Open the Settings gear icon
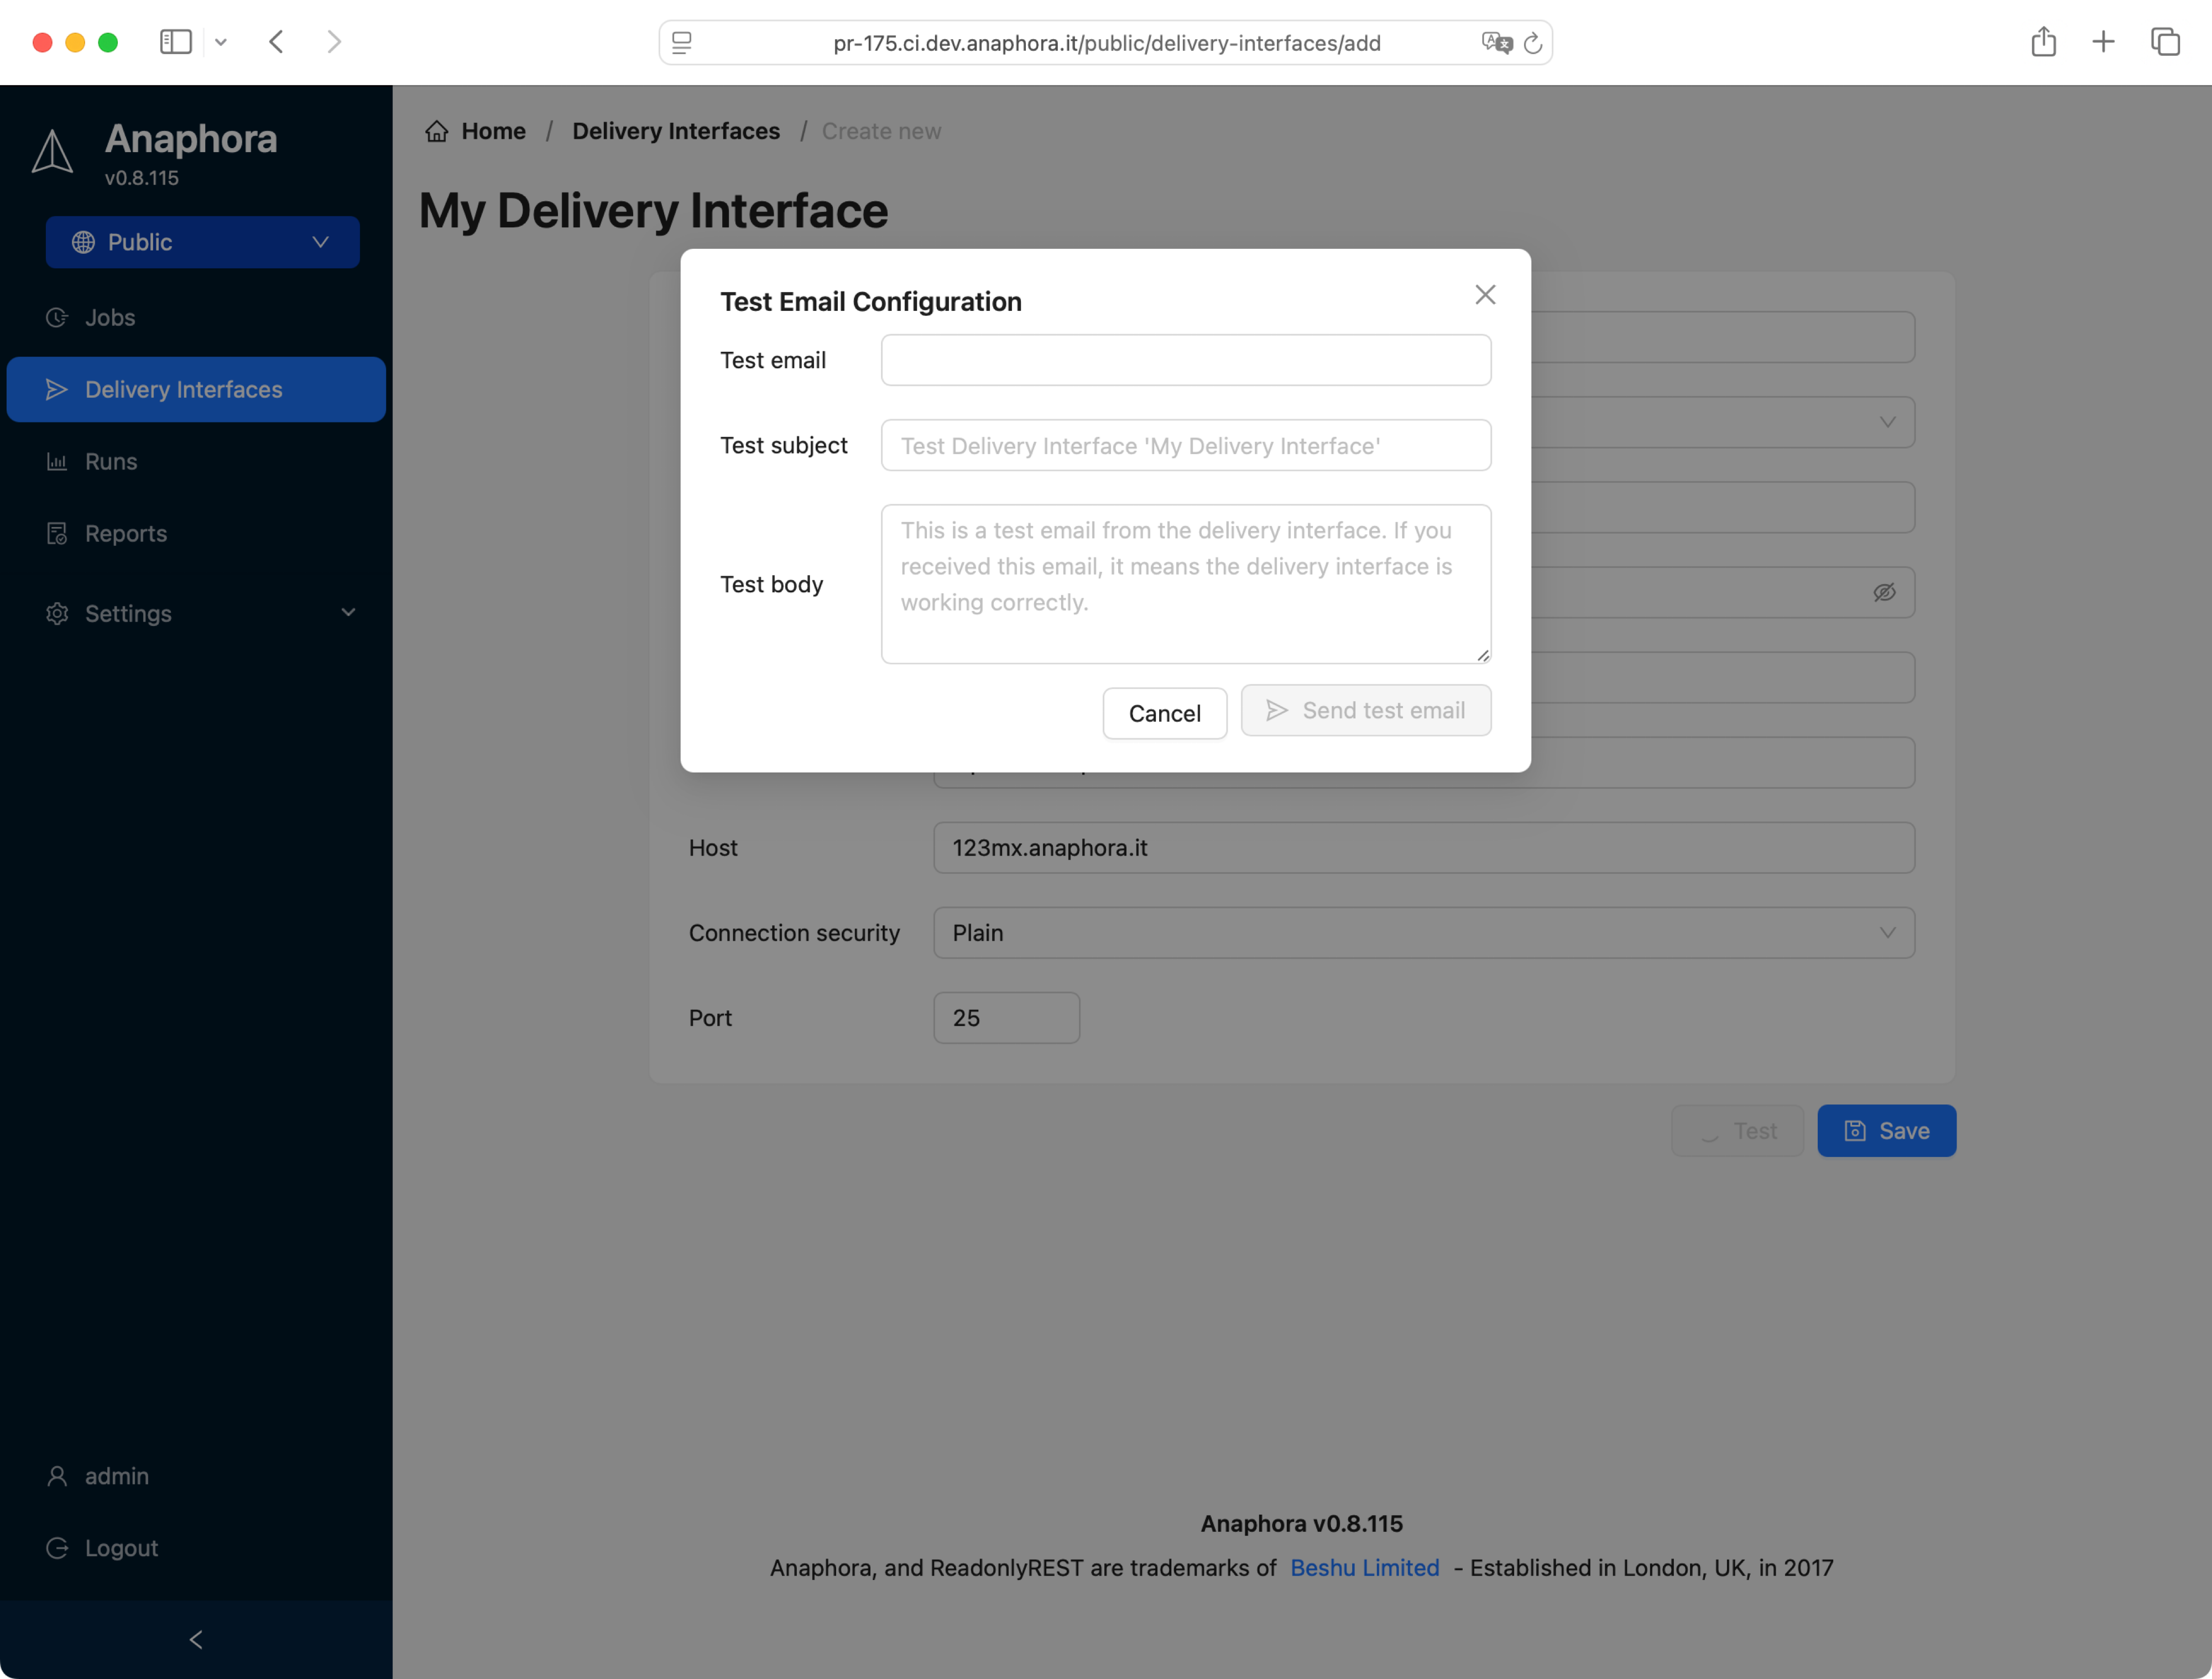The width and height of the screenshot is (2212, 1679). pyautogui.click(x=58, y=613)
